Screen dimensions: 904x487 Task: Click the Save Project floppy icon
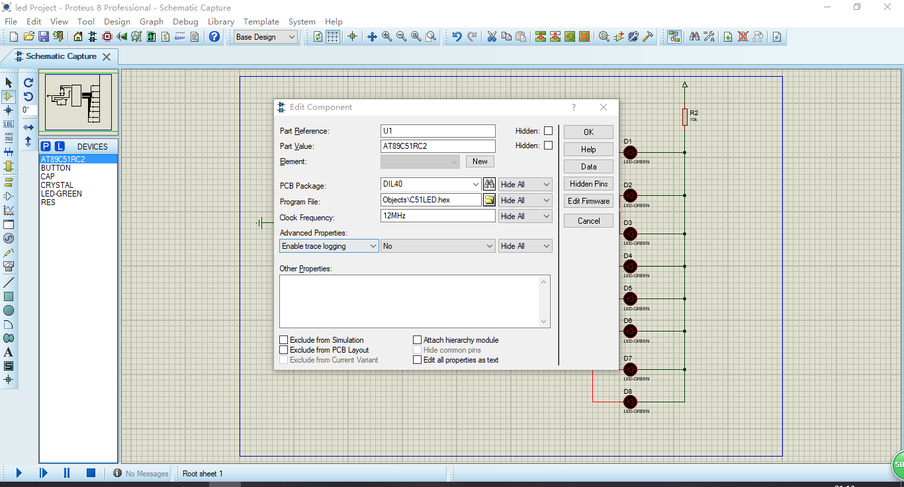click(44, 36)
